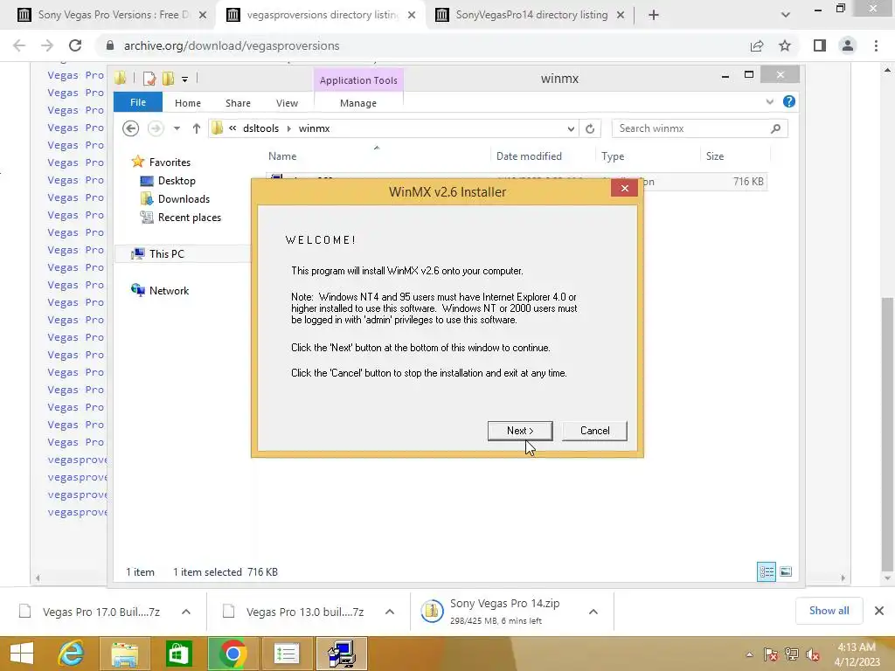The width and height of the screenshot is (895, 671).
Task: Click the search magnifier icon in Explorer
Action: 776,128
